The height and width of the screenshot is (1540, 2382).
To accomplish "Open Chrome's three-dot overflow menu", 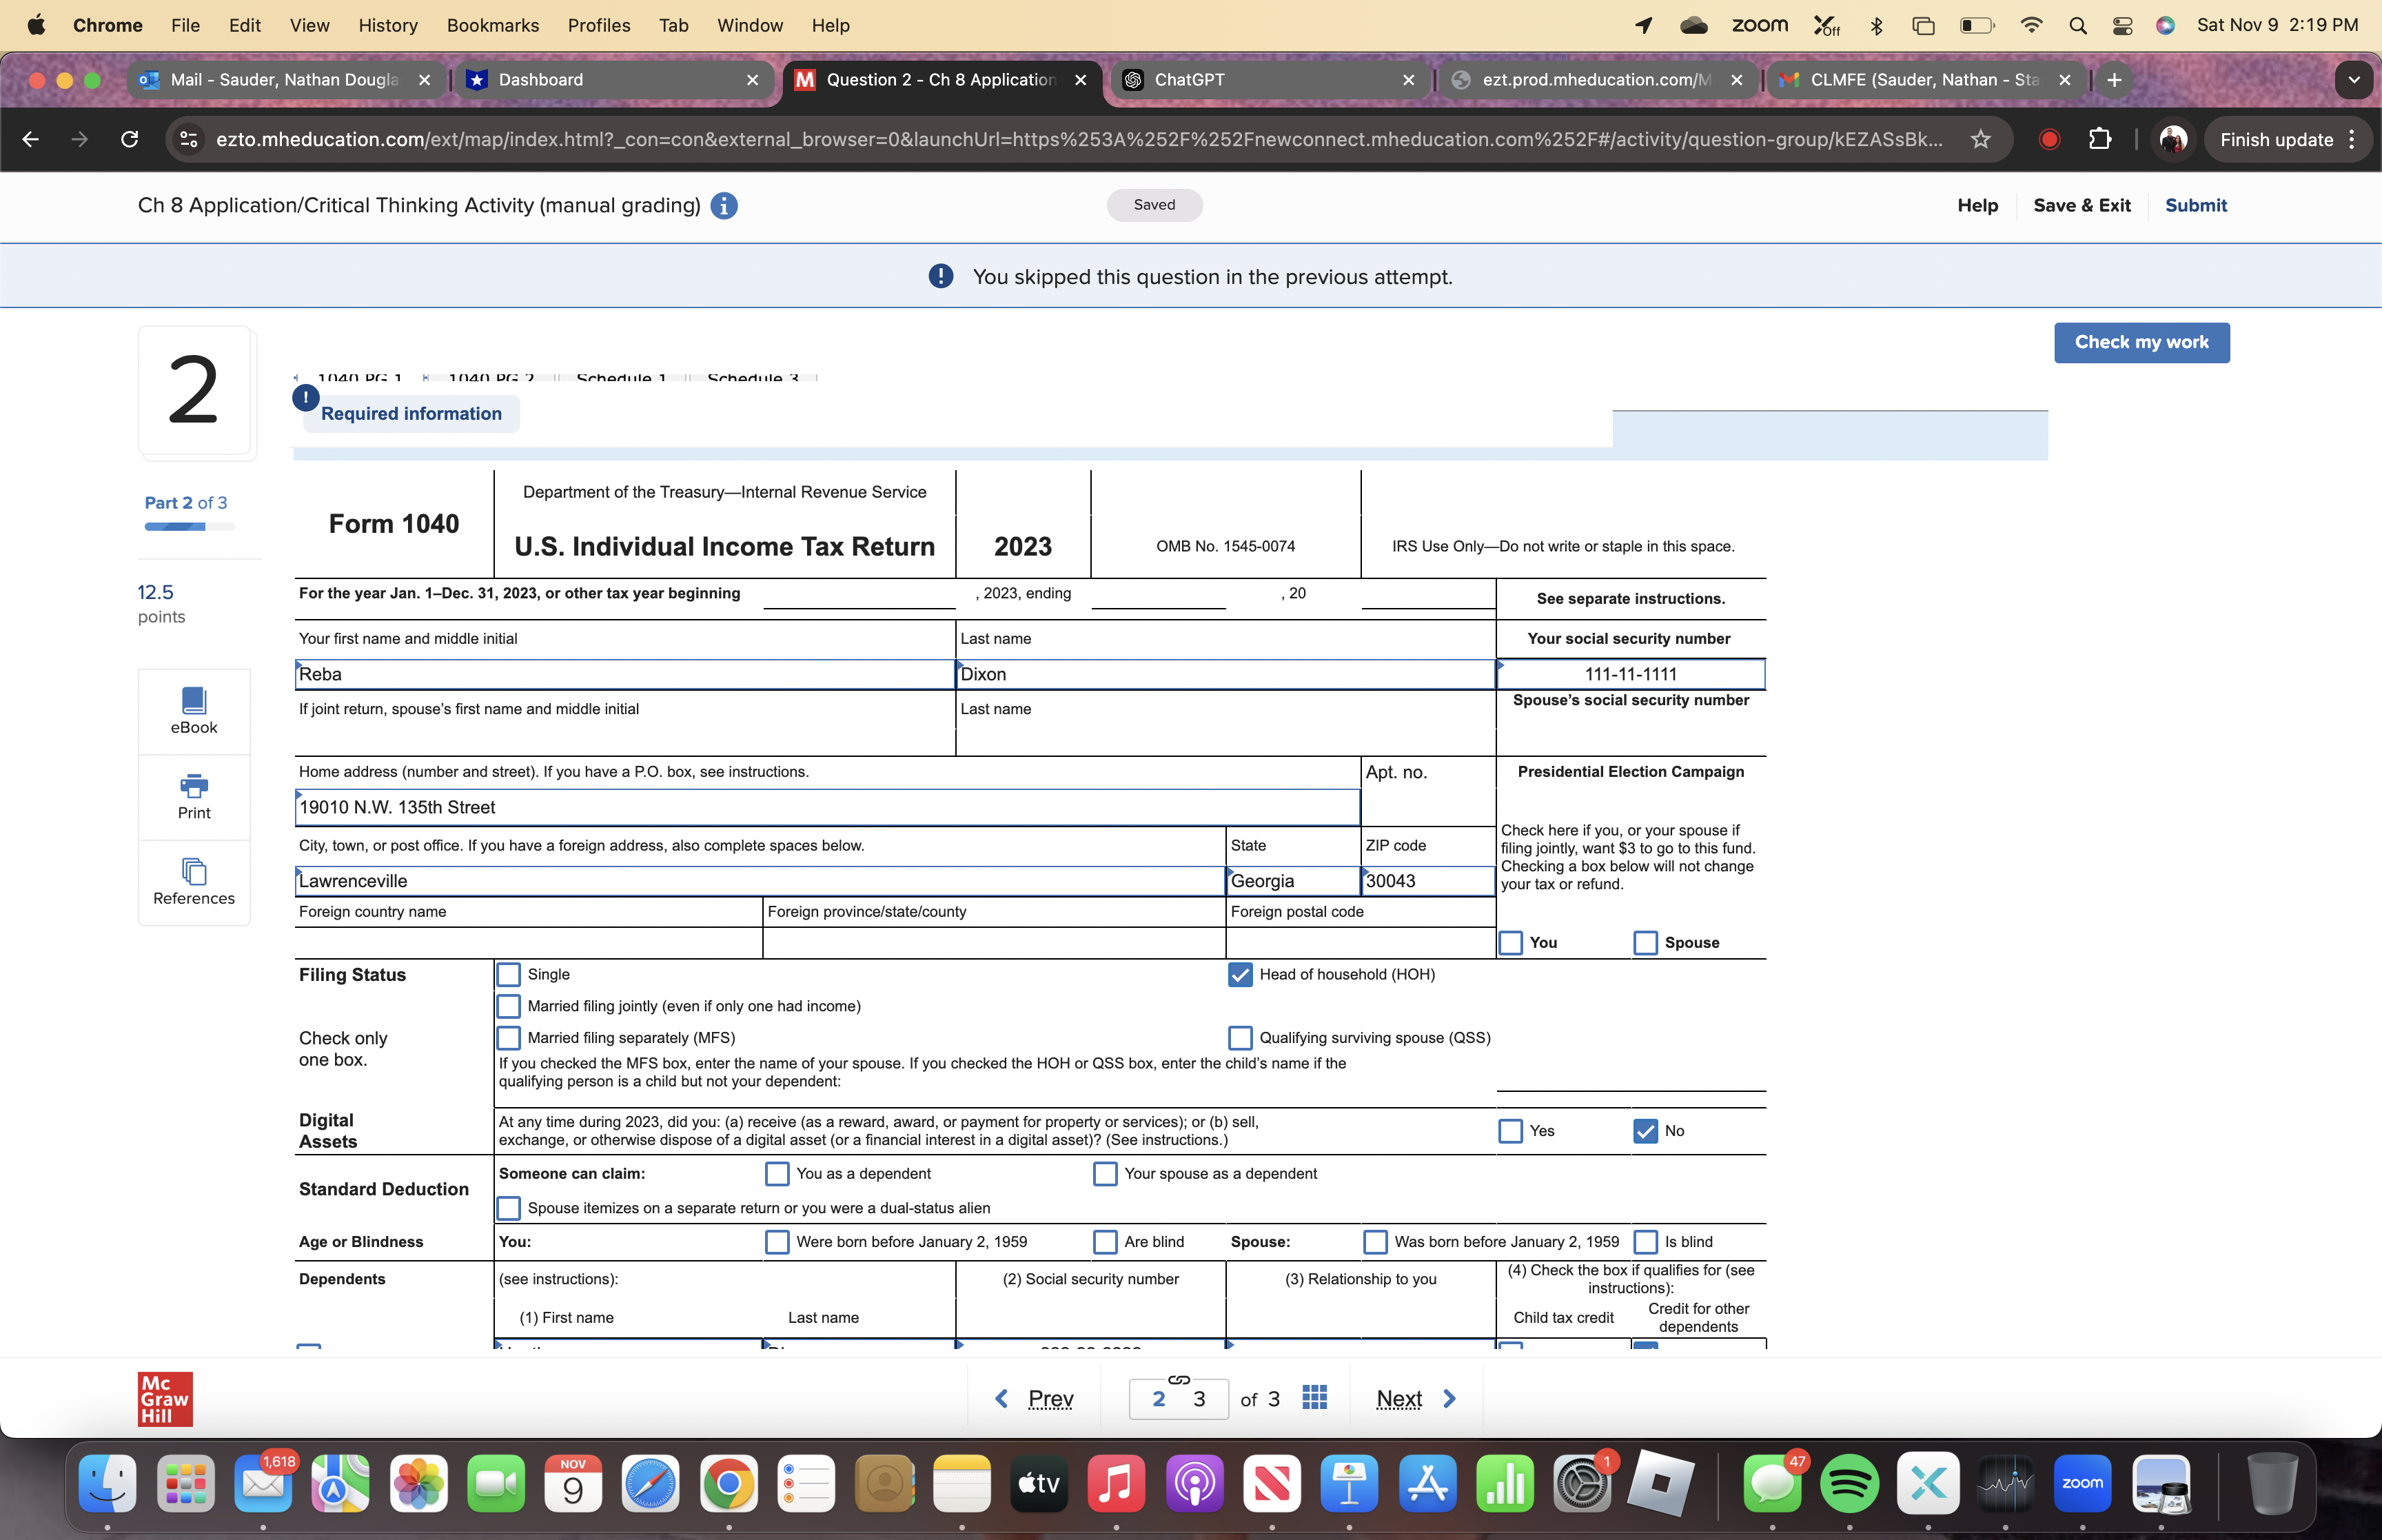I will (2351, 140).
